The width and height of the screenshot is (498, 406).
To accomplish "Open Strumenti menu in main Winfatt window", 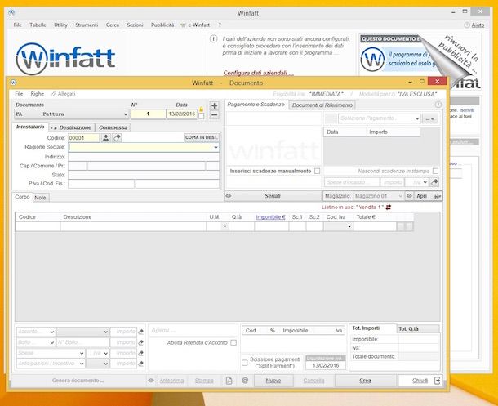I will pos(87,25).
